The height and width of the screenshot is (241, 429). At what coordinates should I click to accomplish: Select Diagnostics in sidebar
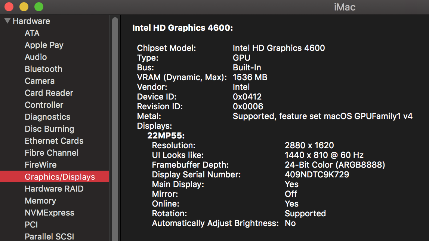(x=47, y=117)
